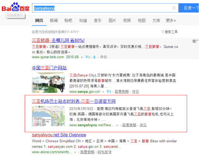Image resolution: width=199 pixels, height=157 pixels.
Task: Open the 地图 tab
Action: point(142,21)
